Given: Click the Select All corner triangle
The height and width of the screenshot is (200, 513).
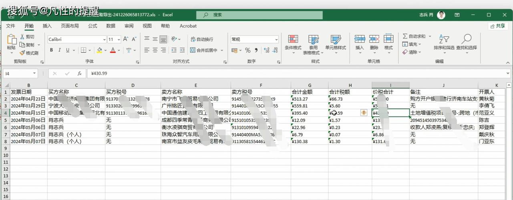Looking at the screenshot, I should click(6, 85).
